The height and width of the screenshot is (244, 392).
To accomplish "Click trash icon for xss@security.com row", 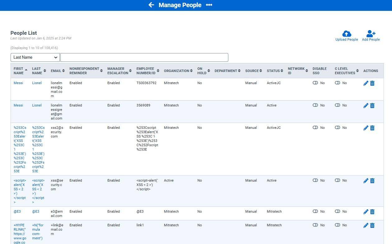I will coord(372,181).
